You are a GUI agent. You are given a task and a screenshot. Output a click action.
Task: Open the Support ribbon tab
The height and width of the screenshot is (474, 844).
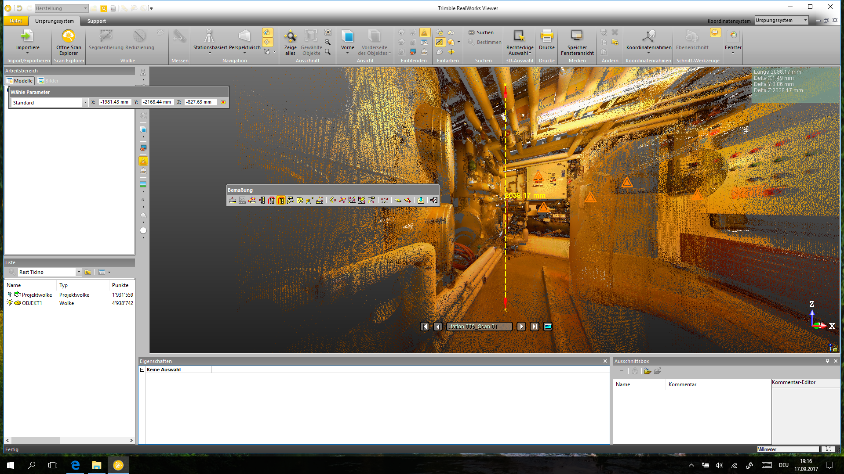(x=96, y=21)
